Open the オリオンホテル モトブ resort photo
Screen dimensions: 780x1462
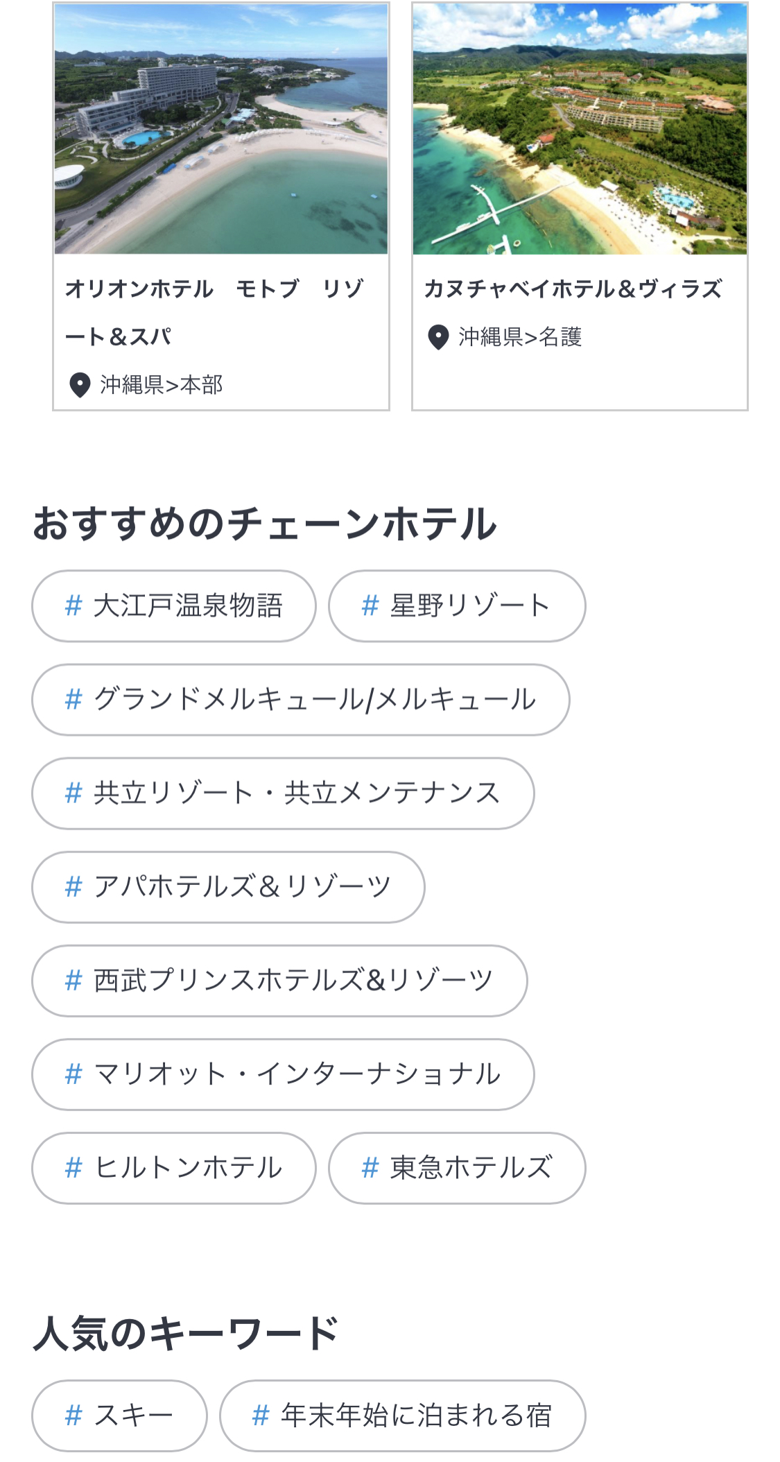221,129
